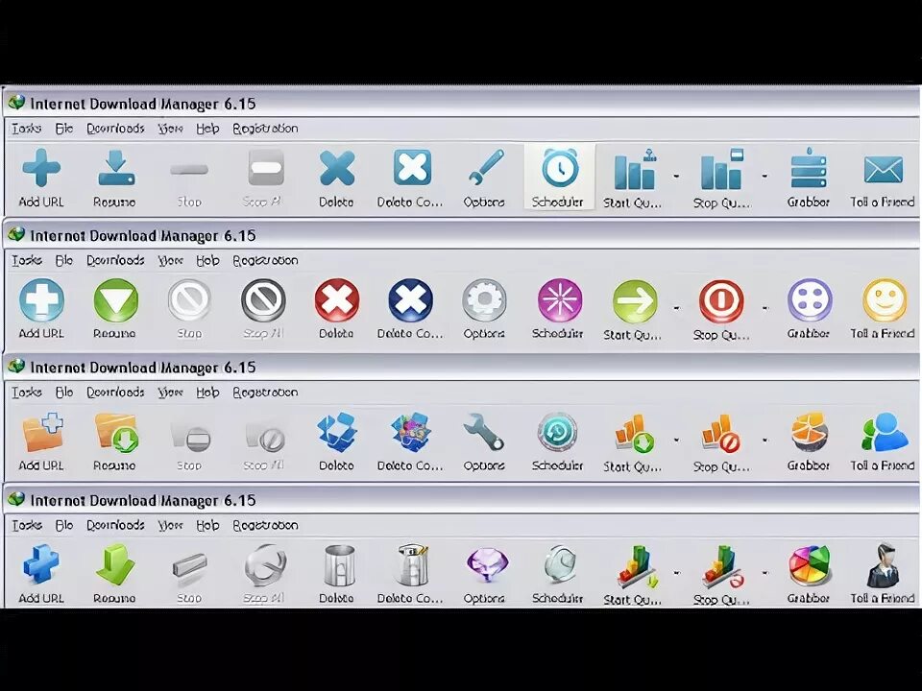Open the Help menu in the third window
922x691 pixels.
coord(207,392)
